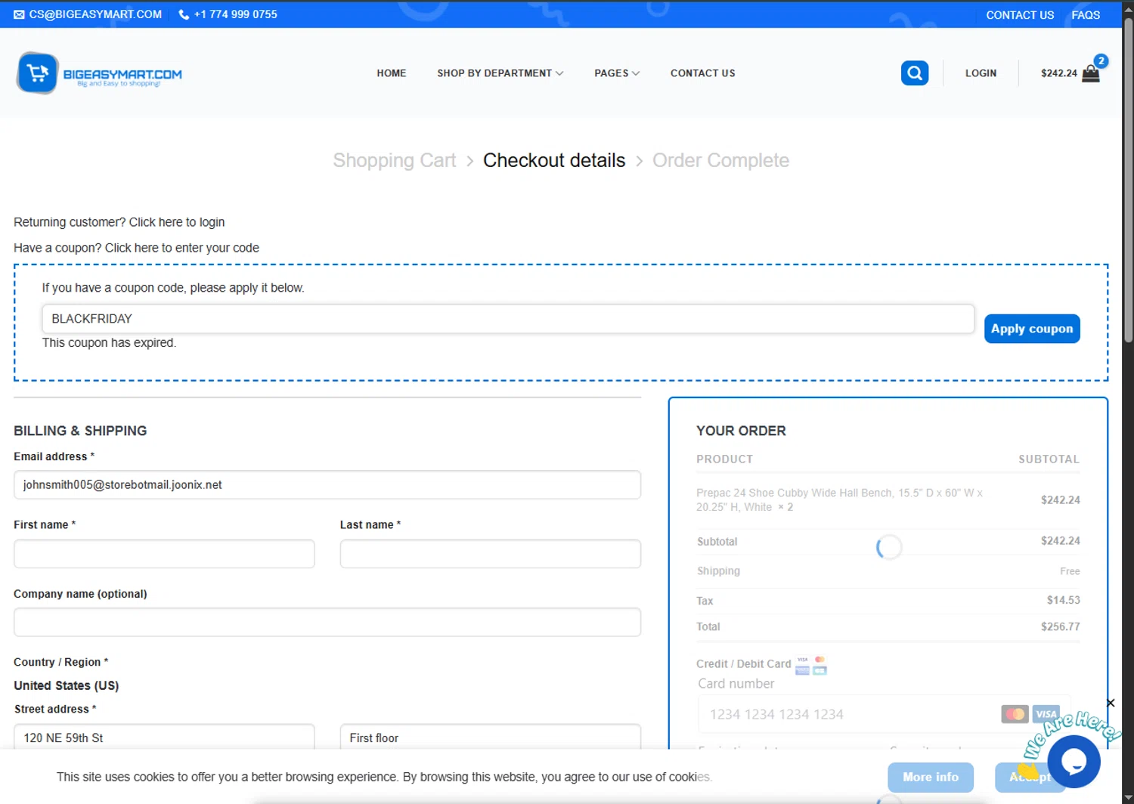Click the United States (US) country text
Image resolution: width=1134 pixels, height=804 pixels.
pyautogui.click(x=67, y=685)
